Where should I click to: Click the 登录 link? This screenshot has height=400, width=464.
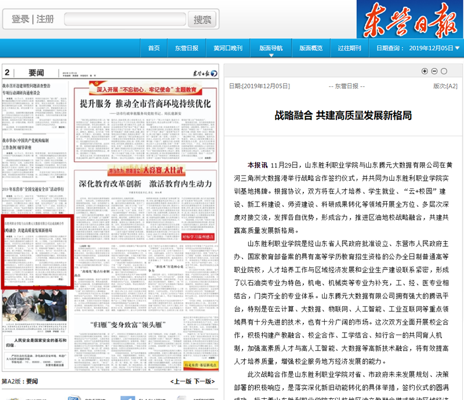[20, 19]
